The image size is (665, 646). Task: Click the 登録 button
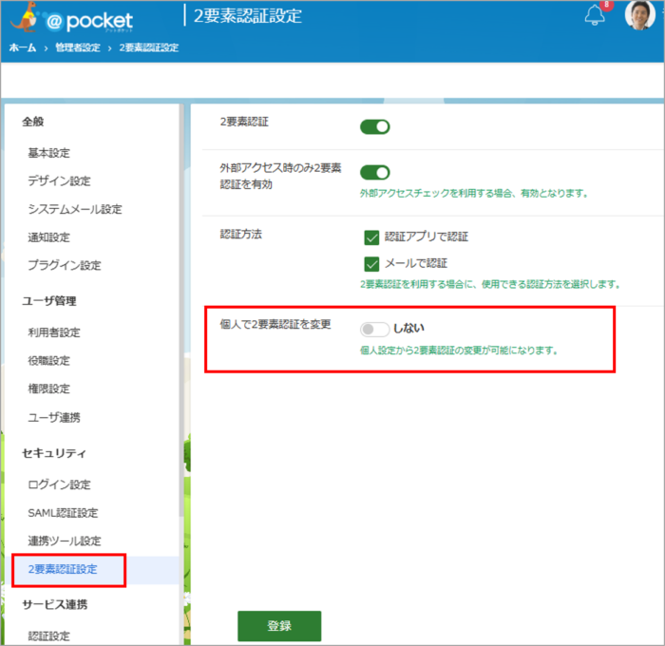[x=279, y=626]
